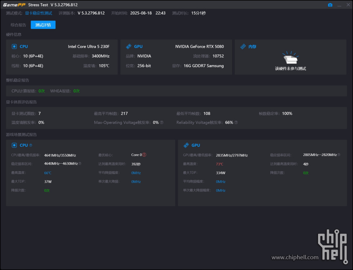Click the GPU 最高温度 73℃ value

click(219, 164)
